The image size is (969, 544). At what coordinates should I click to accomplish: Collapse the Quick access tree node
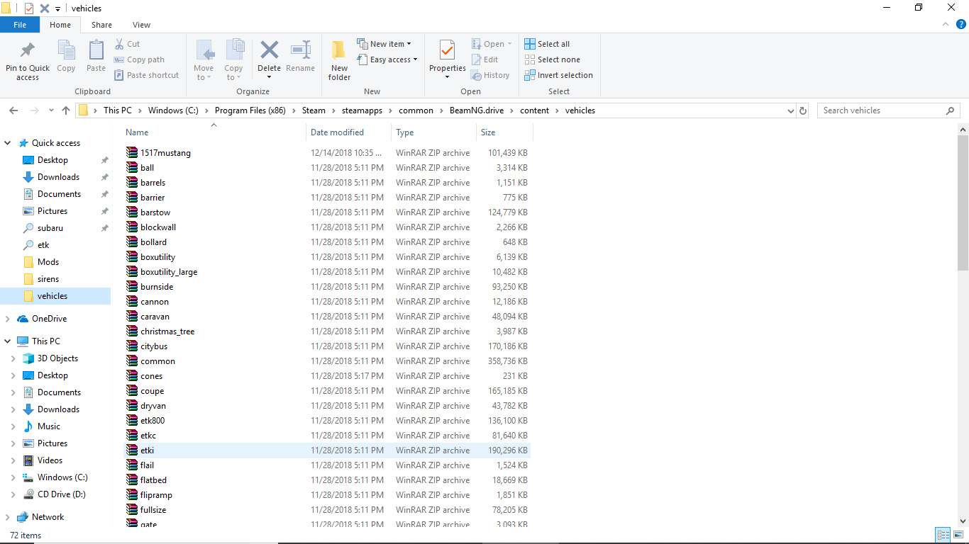click(x=8, y=143)
